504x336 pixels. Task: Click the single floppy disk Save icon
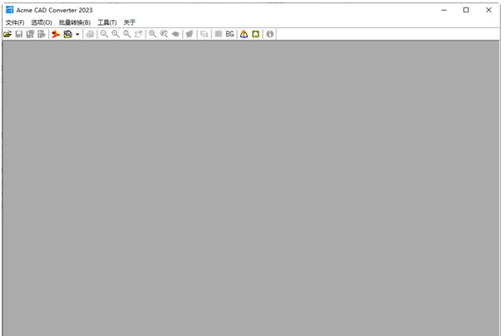(19, 34)
